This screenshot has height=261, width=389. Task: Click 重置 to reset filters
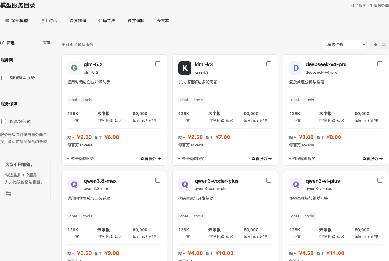pyautogui.click(x=47, y=43)
